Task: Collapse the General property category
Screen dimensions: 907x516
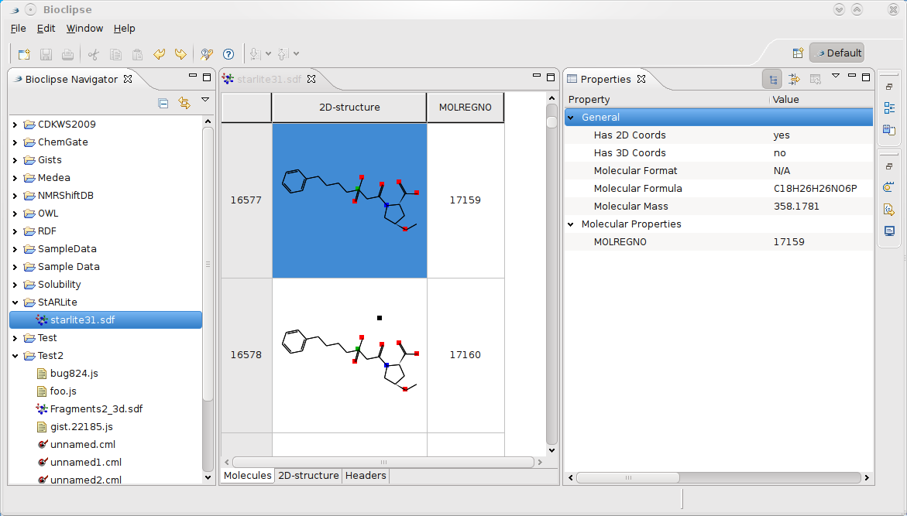Action: click(x=572, y=118)
